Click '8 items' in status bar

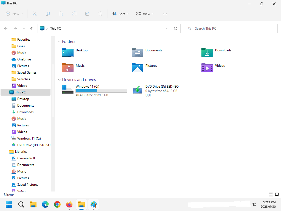click(9, 195)
